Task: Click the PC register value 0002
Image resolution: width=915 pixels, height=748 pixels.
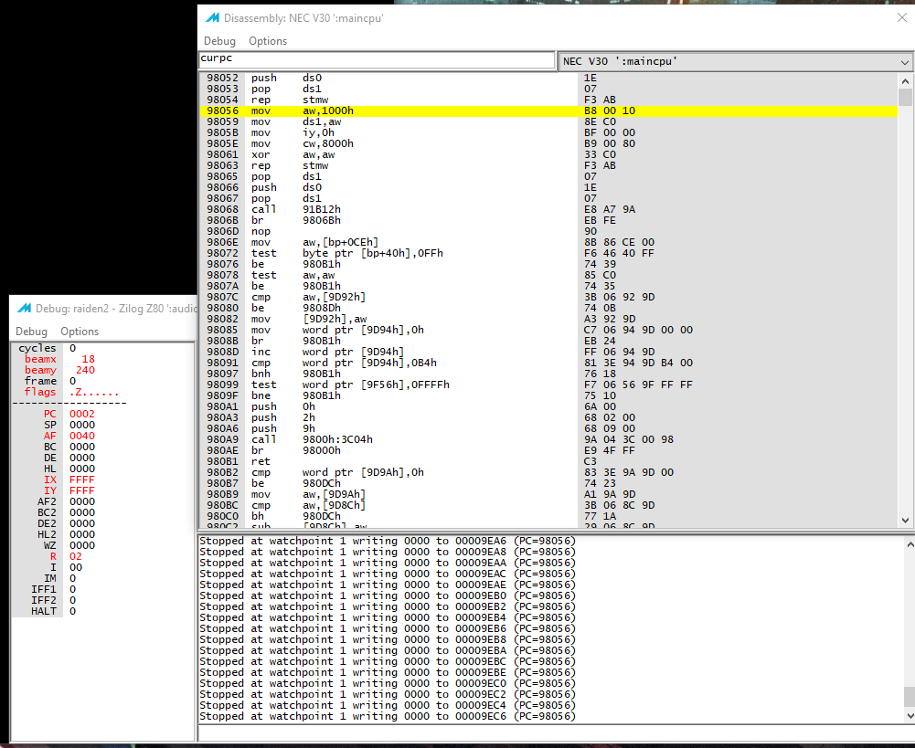Action: [x=81, y=414]
